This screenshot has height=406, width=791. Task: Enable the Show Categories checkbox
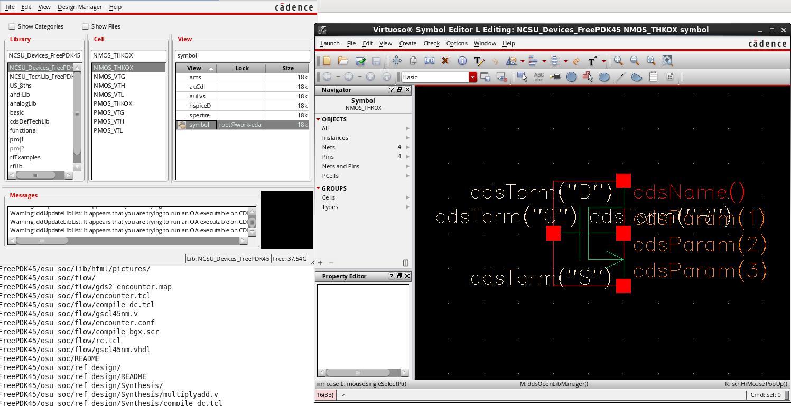click(x=12, y=26)
